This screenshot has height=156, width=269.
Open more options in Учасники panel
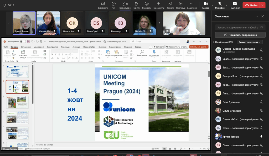(x=257, y=16)
